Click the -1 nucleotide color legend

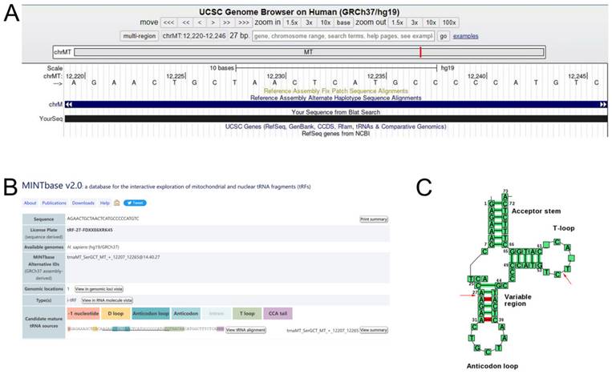(x=83, y=313)
